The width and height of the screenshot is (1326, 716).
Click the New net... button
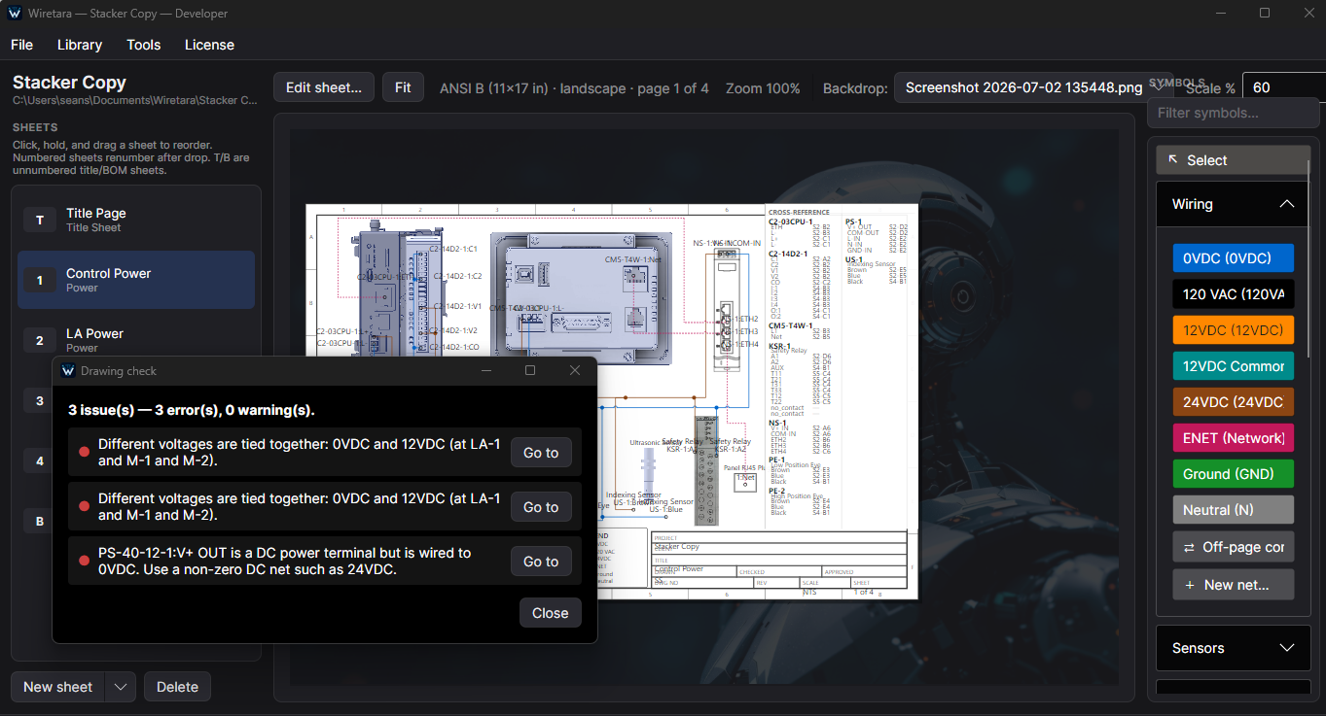tap(1234, 585)
